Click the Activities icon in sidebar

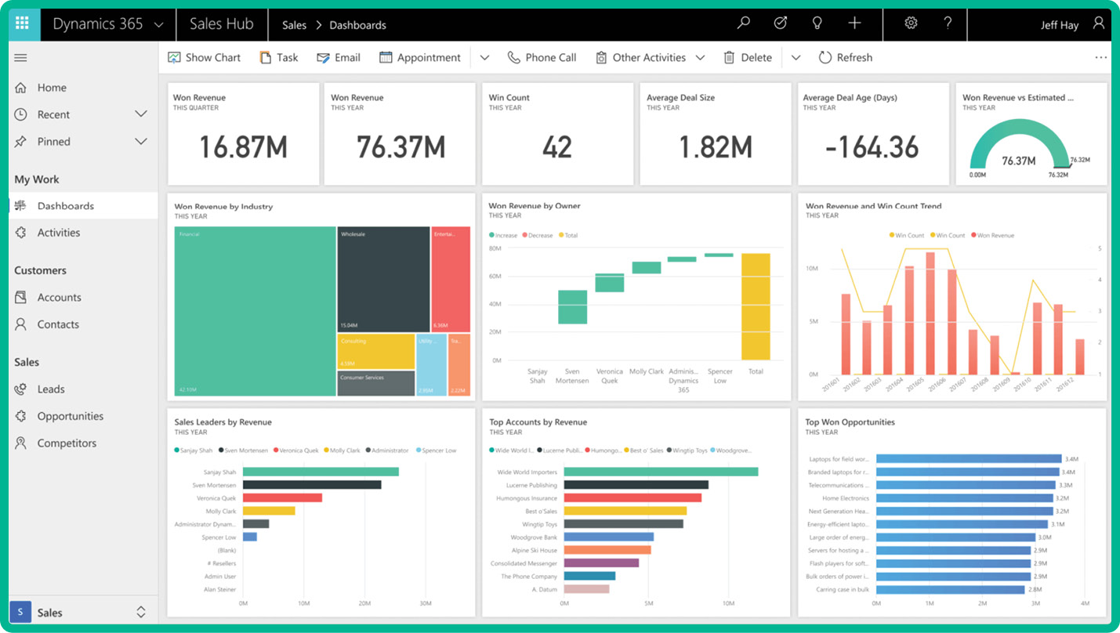tap(21, 233)
